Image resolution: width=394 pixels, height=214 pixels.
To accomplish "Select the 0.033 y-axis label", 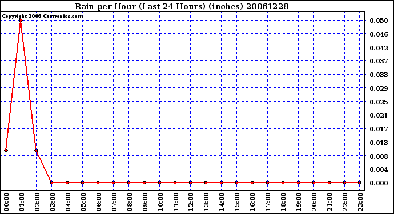I will [379, 75].
